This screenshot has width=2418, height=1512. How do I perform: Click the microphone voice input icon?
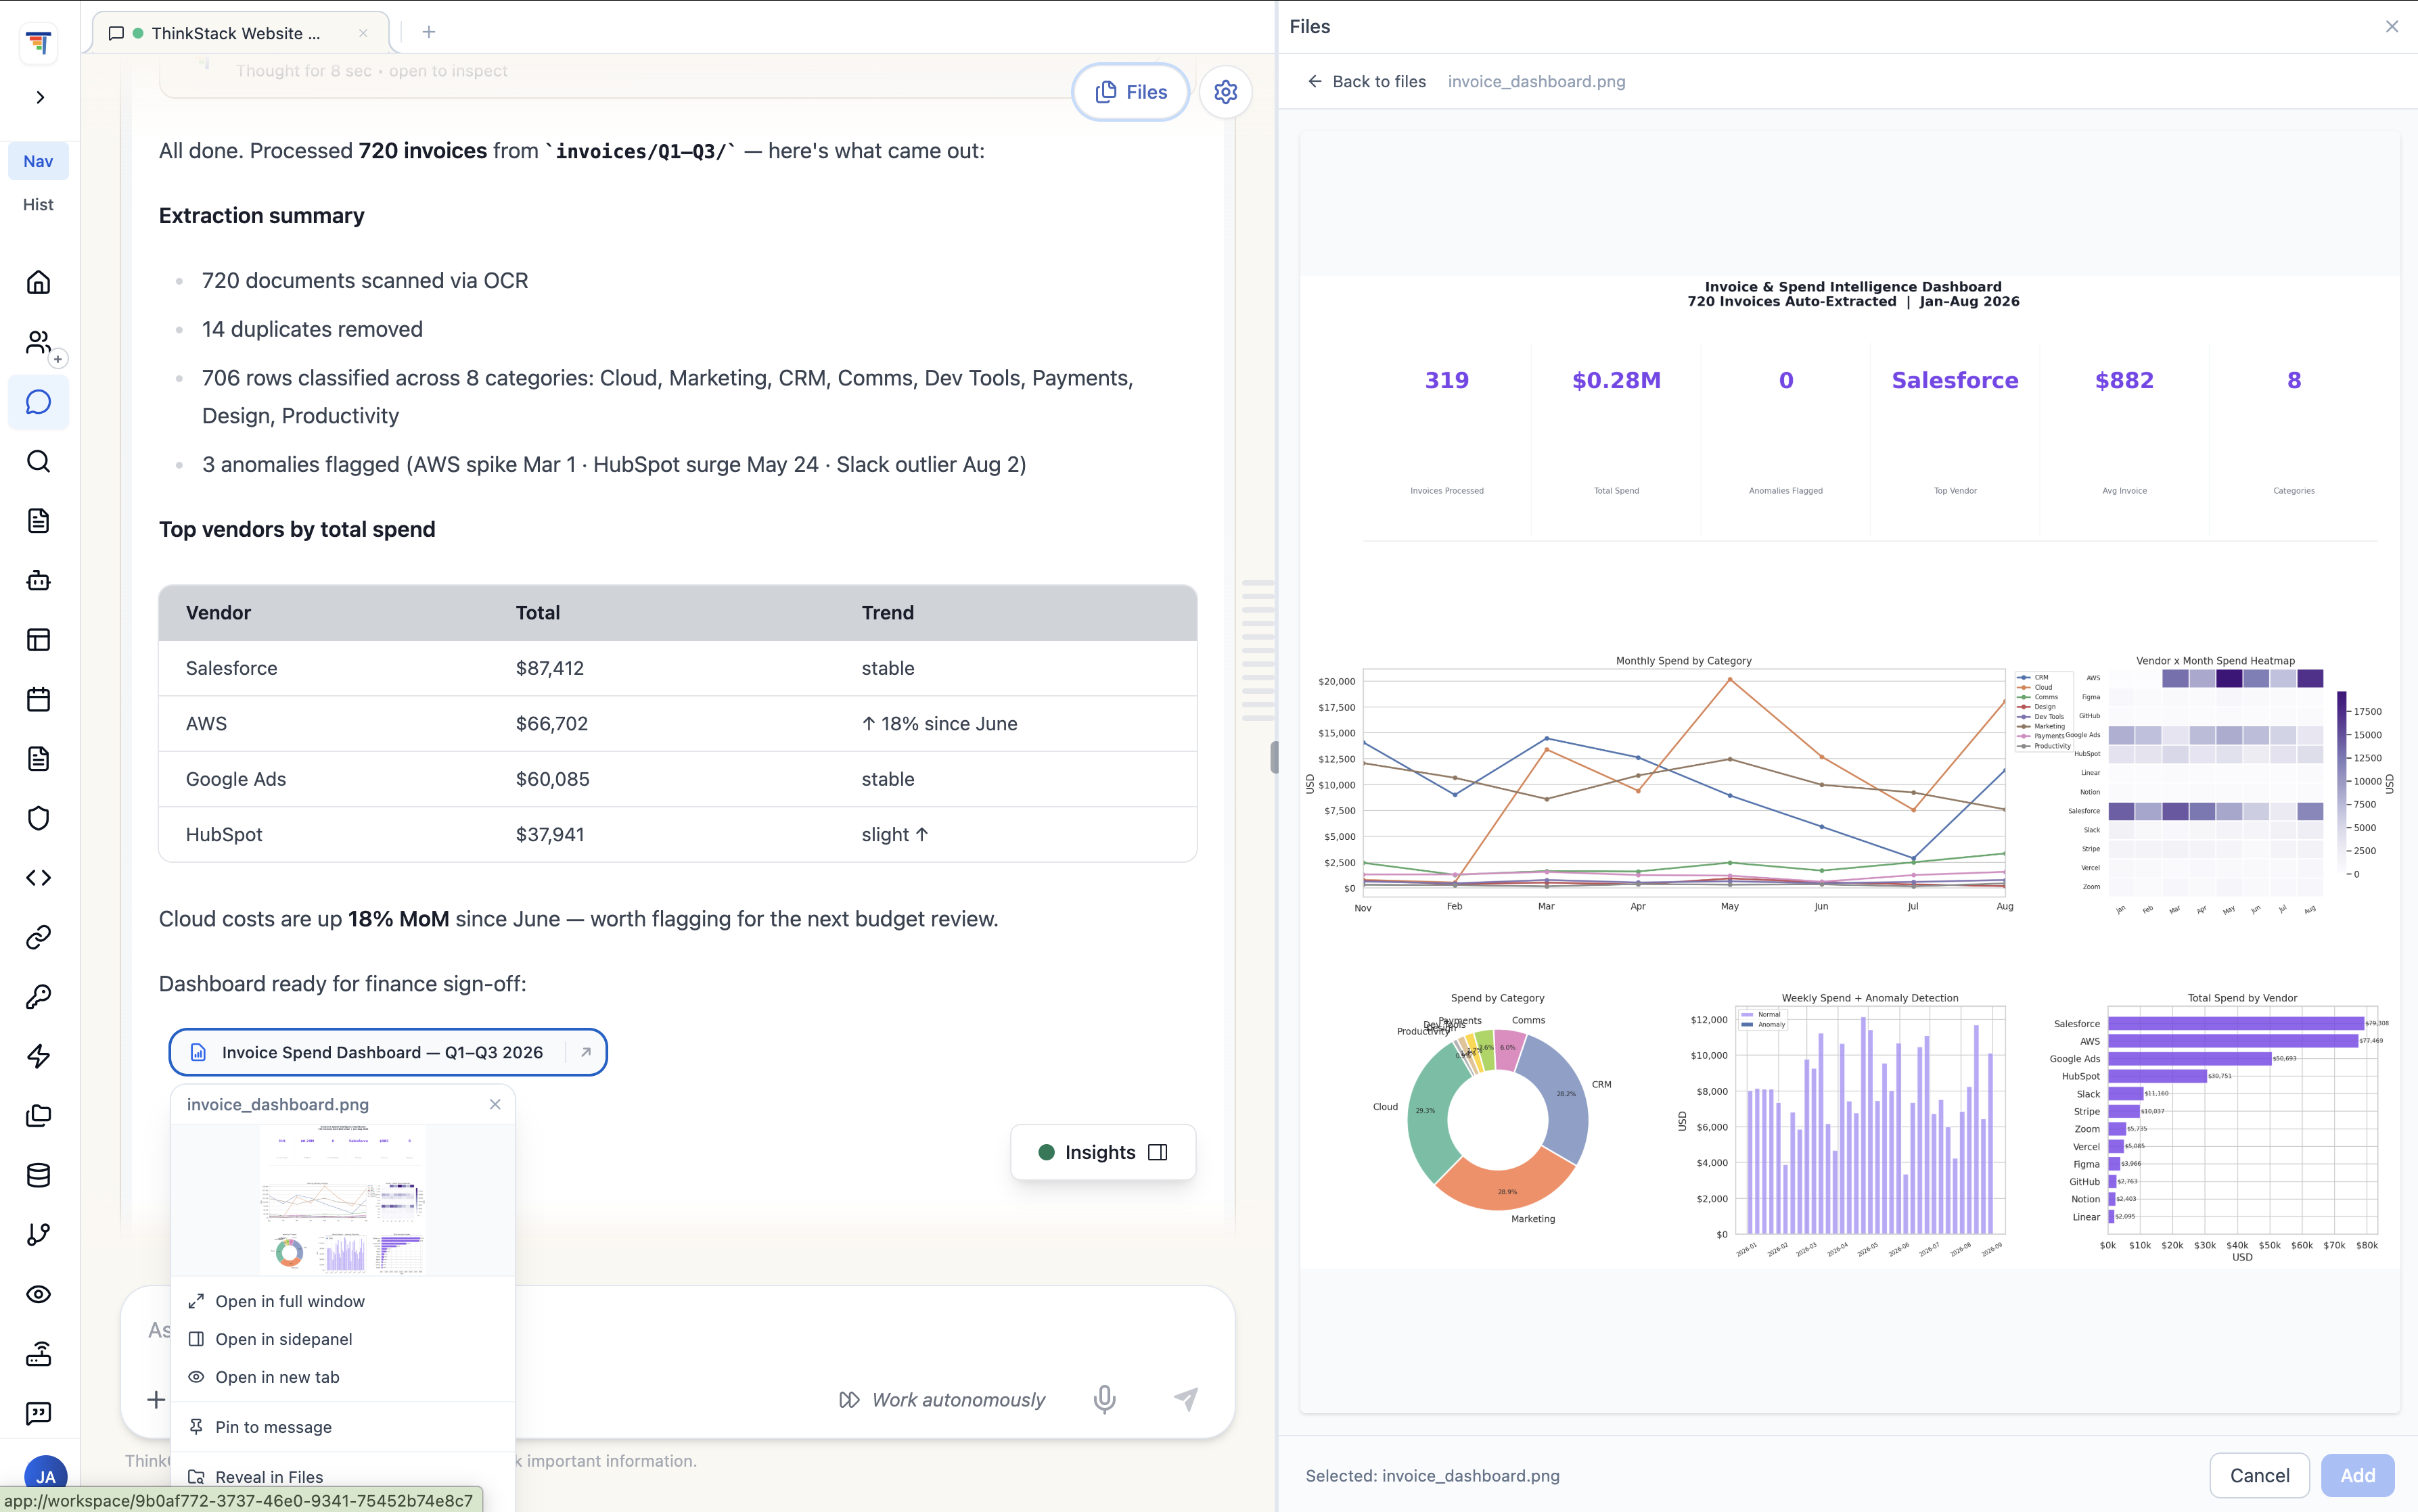click(x=1104, y=1399)
